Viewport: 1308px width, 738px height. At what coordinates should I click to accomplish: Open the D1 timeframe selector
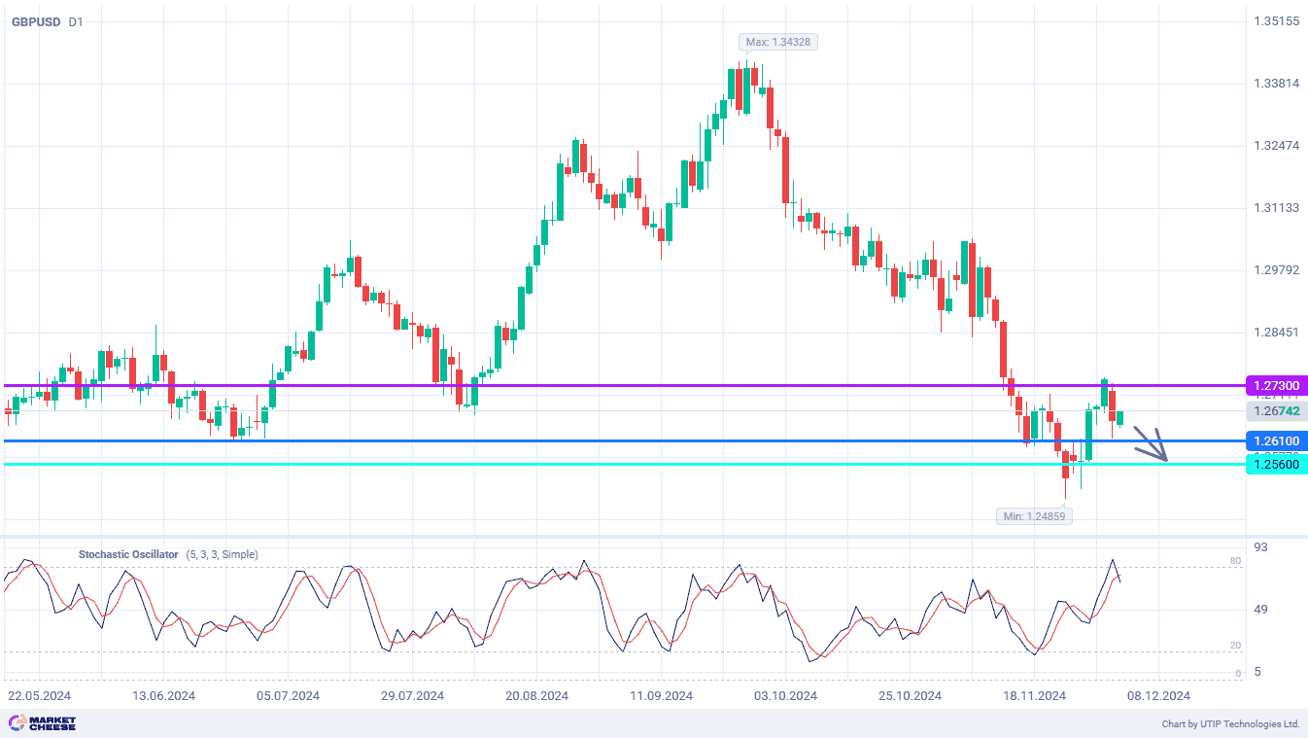click(x=76, y=21)
